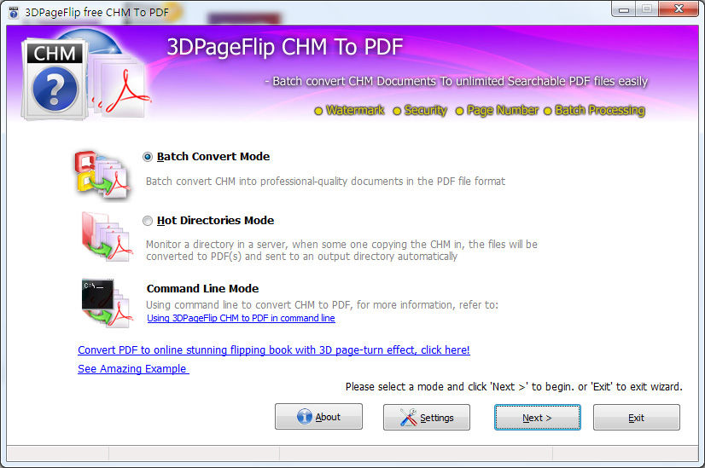Click the 'Page Number' feature text in banner
The image size is (705, 468).
[x=503, y=111]
